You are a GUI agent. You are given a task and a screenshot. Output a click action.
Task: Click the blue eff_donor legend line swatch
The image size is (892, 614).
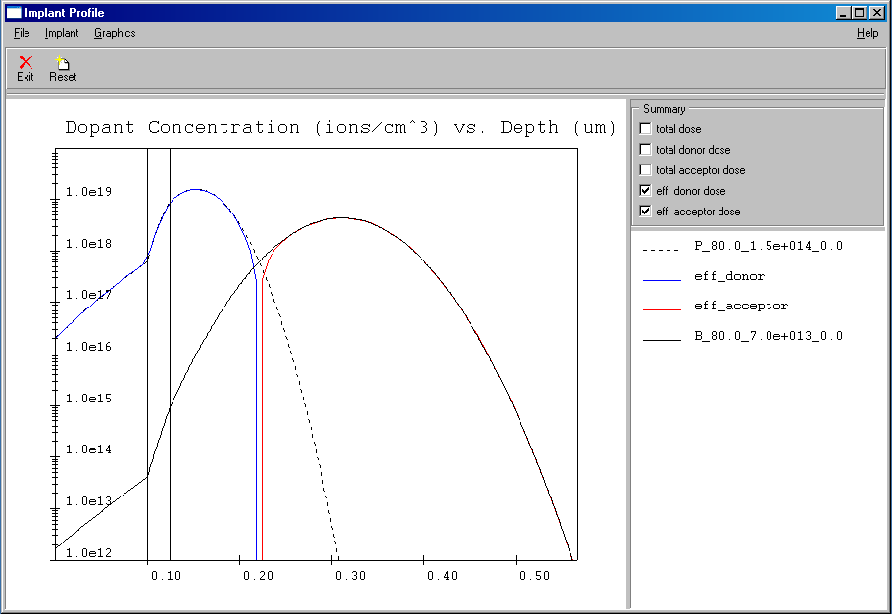tap(662, 280)
